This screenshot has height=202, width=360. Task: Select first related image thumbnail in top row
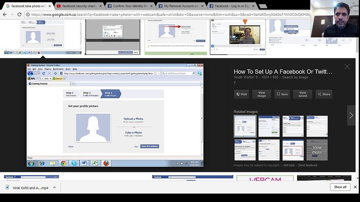[x=245, y=126]
